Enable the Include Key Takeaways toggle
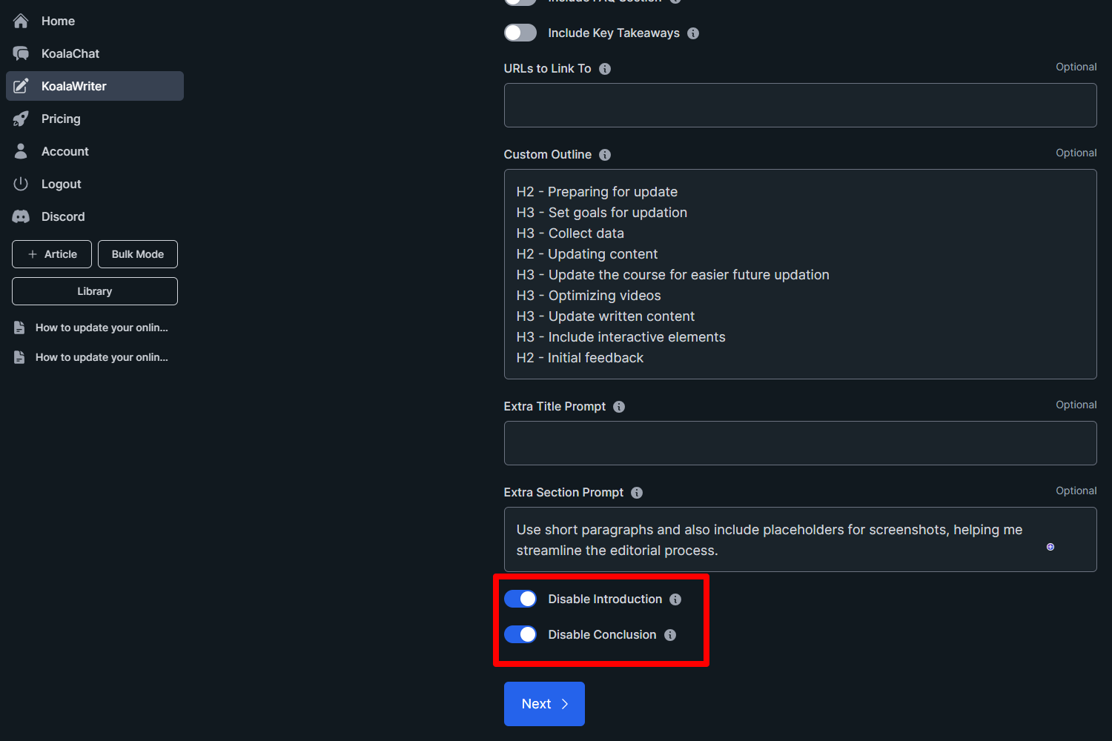1112x741 pixels. point(520,33)
